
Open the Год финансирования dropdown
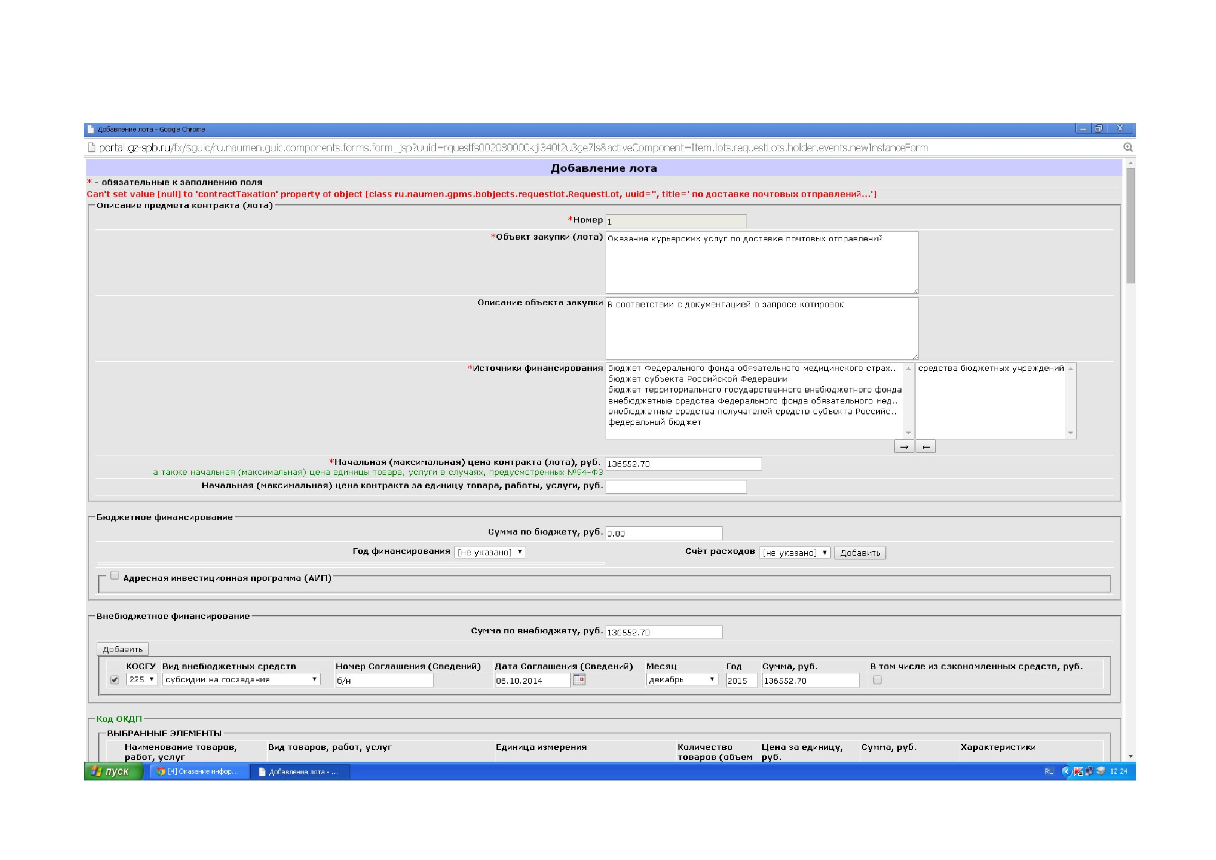coord(489,552)
